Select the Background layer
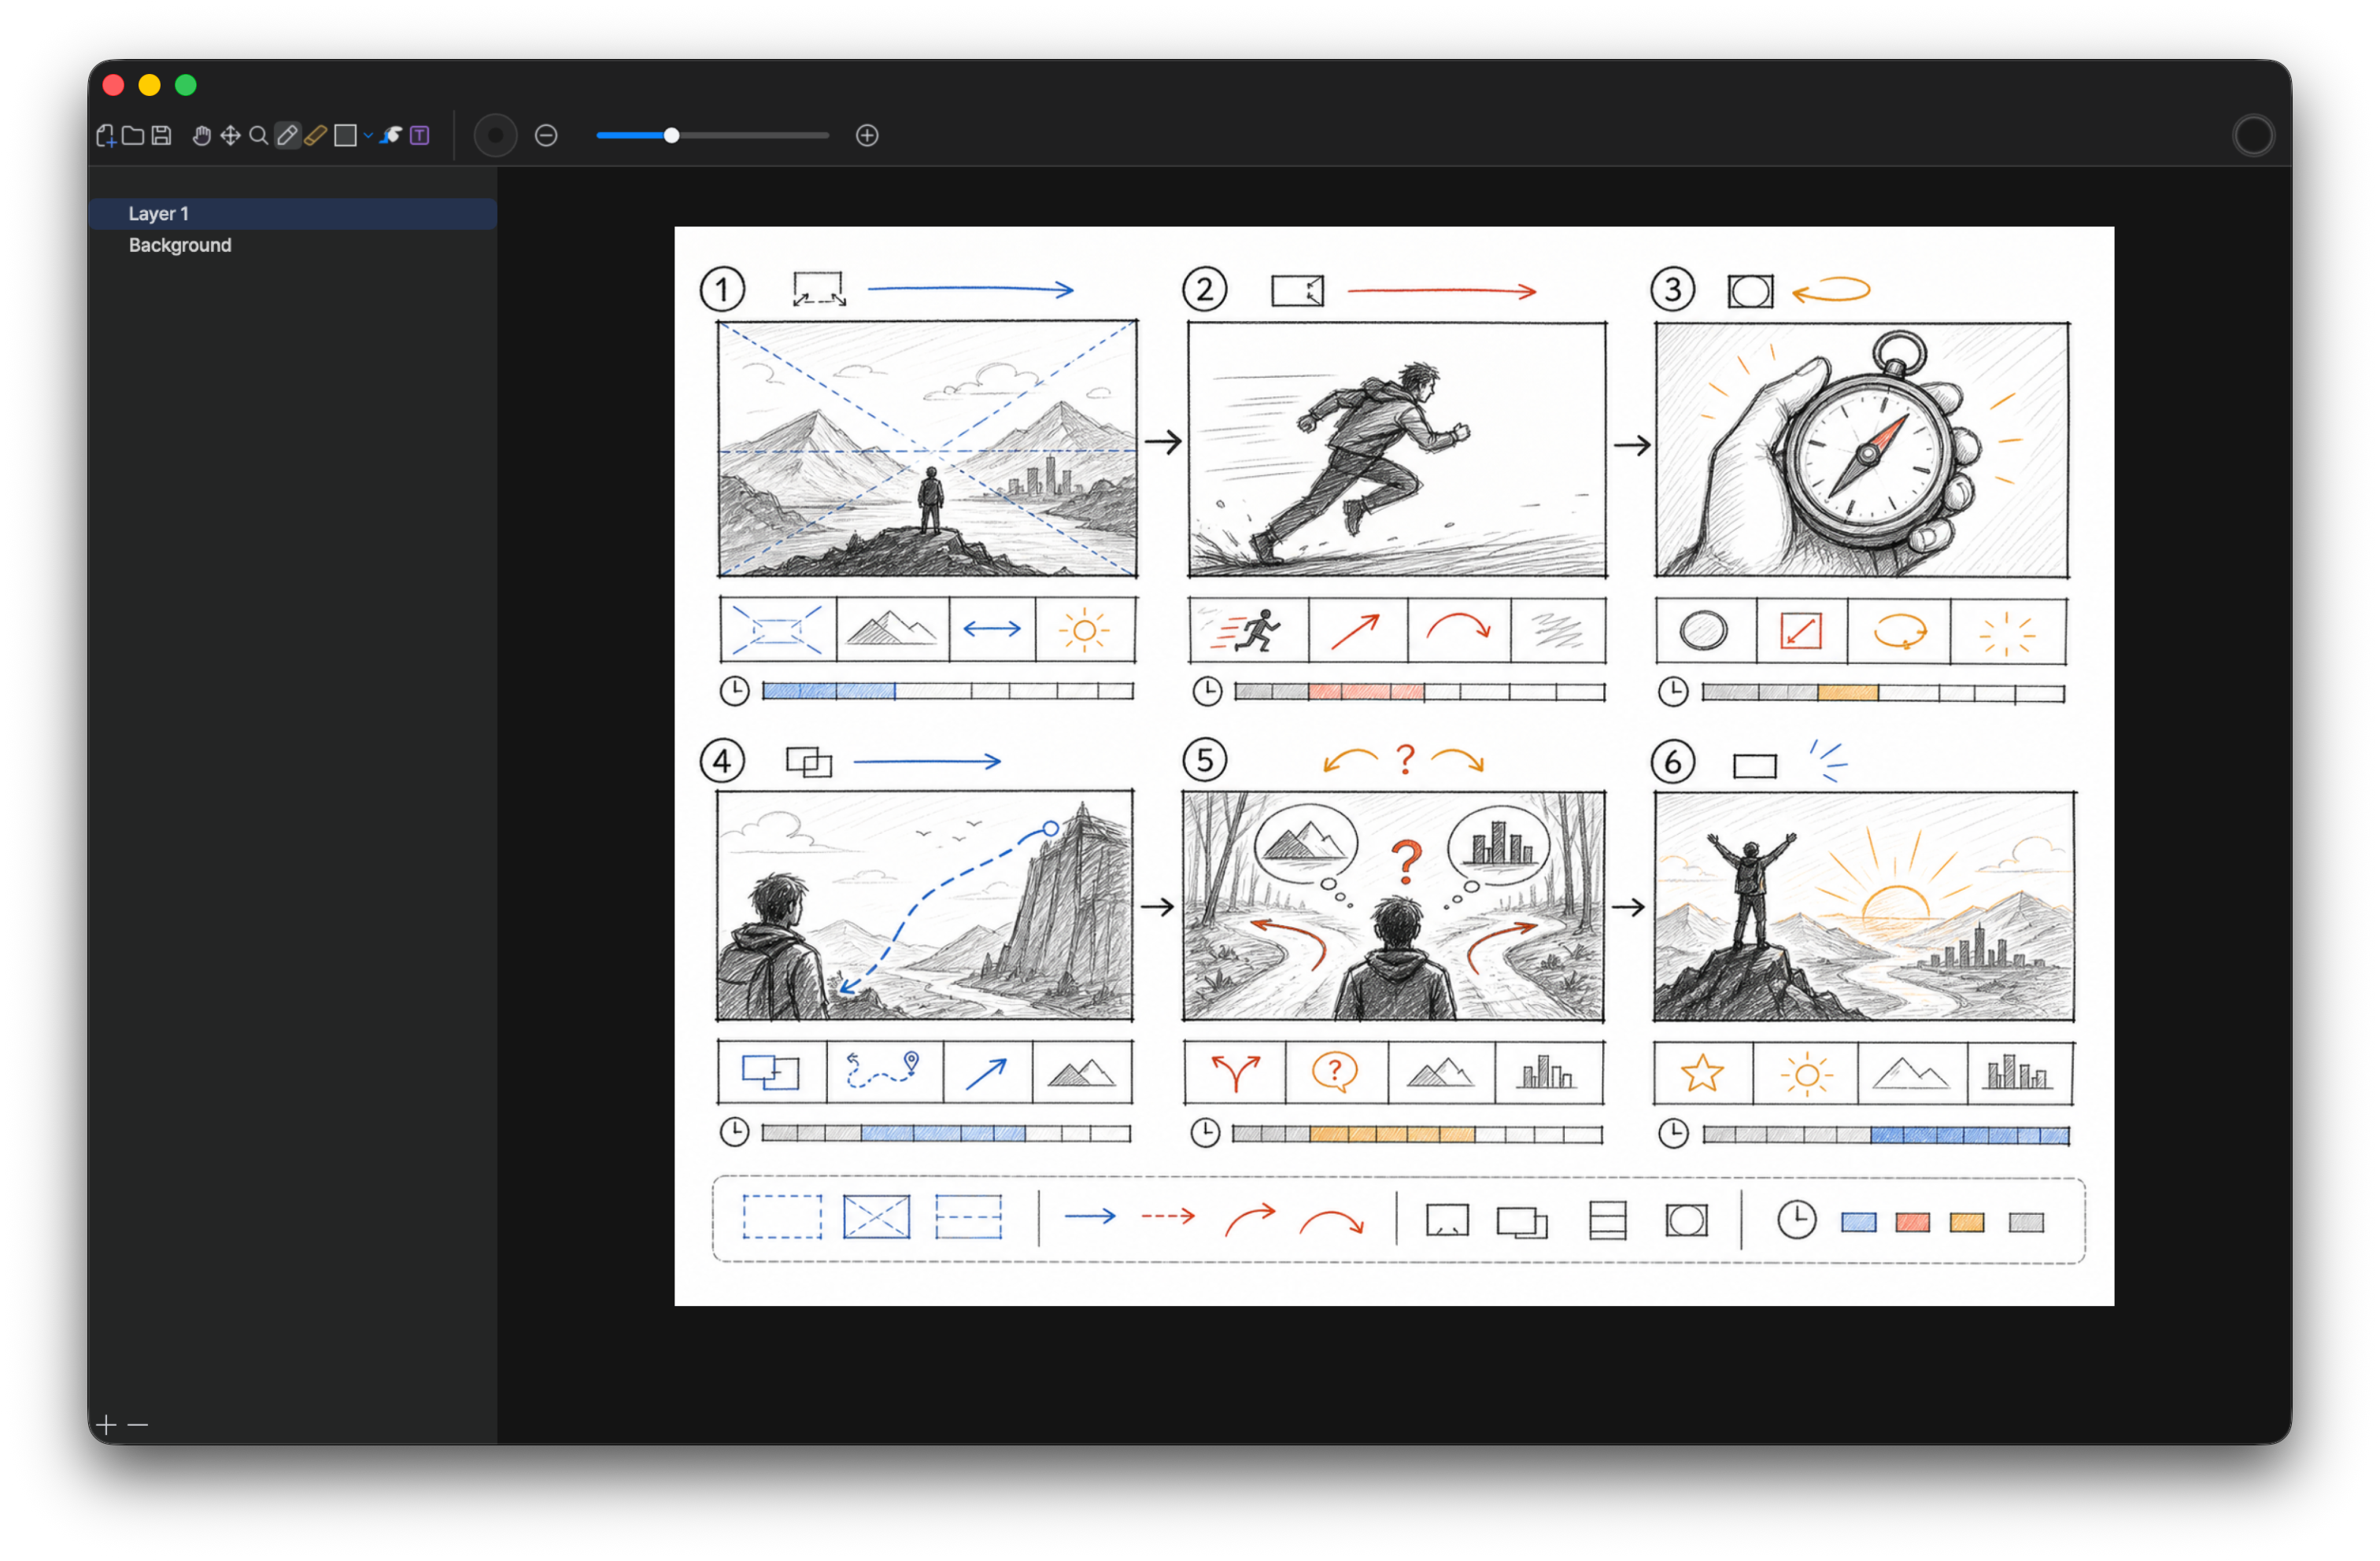 click(292, 246)
